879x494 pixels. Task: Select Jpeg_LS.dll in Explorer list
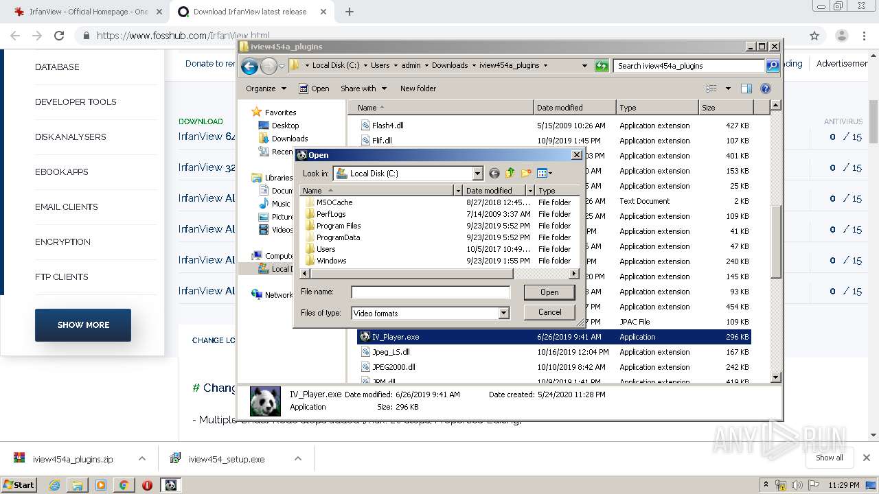click(391, 352)
